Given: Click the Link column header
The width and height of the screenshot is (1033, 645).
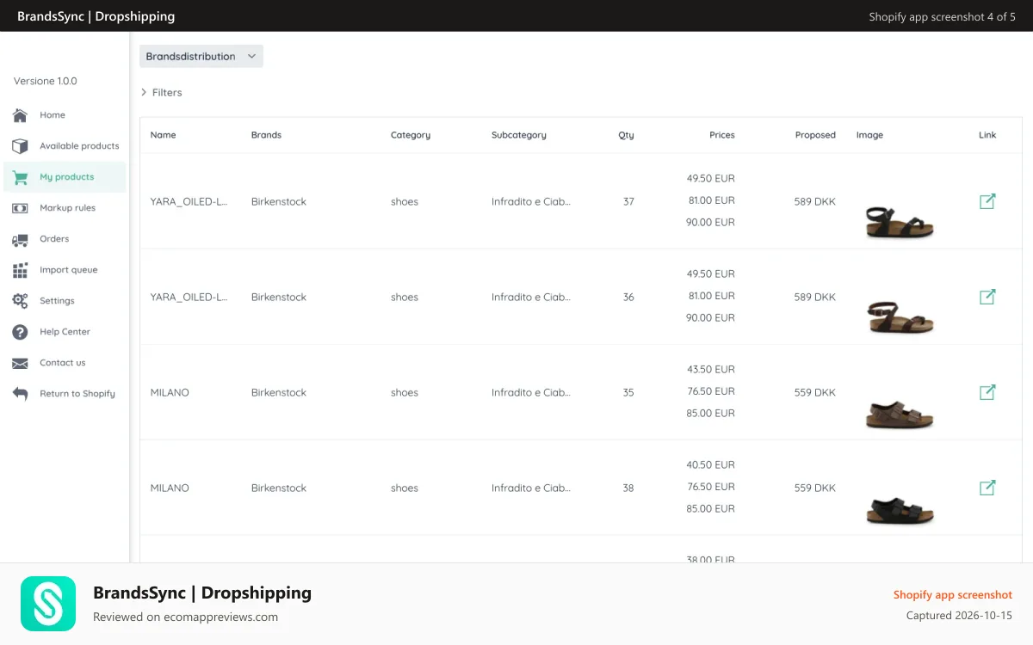Looking at the screenshot, I should [987, 135].
